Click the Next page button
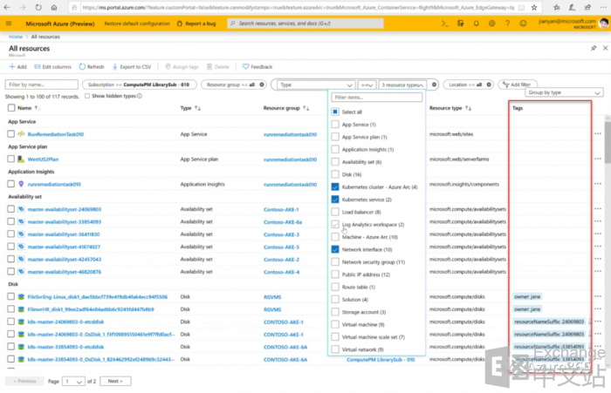 (114, 381)
